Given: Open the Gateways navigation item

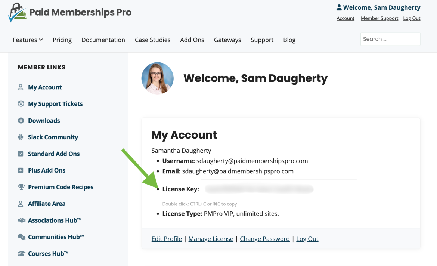Looking at the screenshot, I should click(x=227, y=40).
